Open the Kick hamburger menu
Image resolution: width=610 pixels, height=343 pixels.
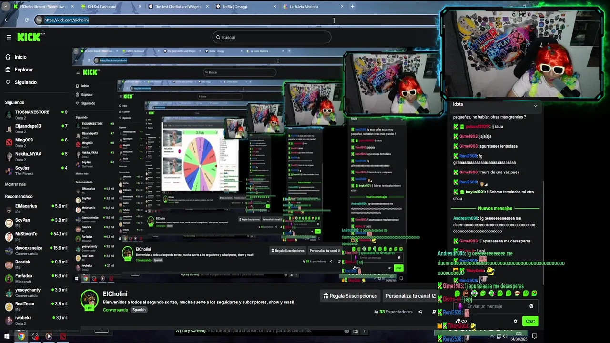[x=9, y=37]
